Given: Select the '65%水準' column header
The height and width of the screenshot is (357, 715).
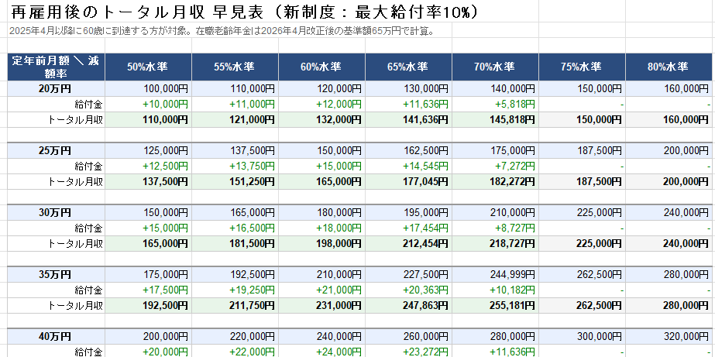Looking at the screenshot, I should pyautogui.click(x=408, y=67).
